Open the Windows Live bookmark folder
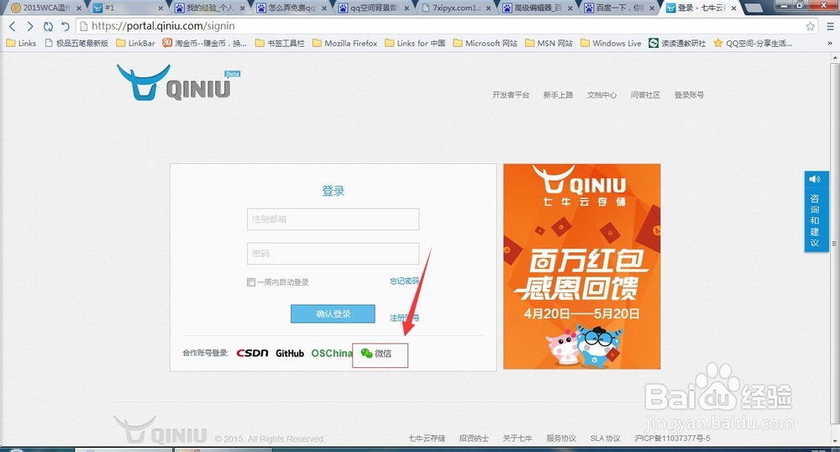The image size is (840, 452). 611,44
